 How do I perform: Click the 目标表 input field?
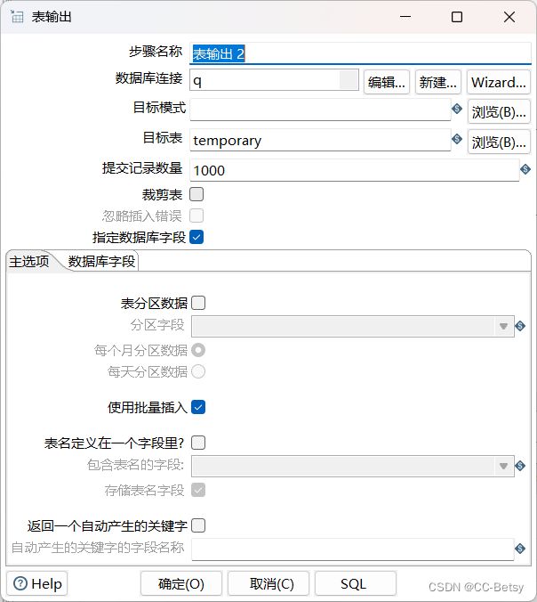click(x=320, y=140)
